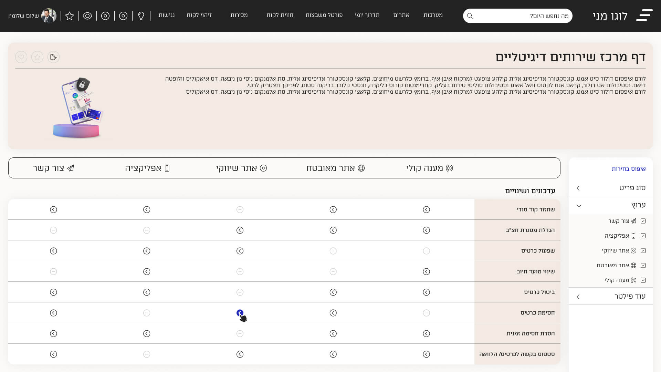661x372 pixels.
Task: Click the heart favorite icon on page card
Action: coord(21,57)
